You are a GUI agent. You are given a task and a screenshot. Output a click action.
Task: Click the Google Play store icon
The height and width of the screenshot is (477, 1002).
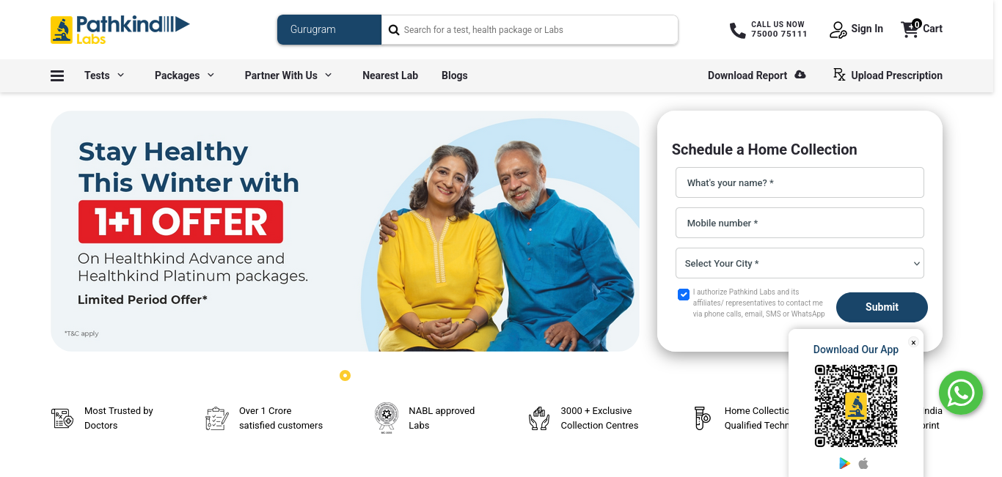coord(845,463)
